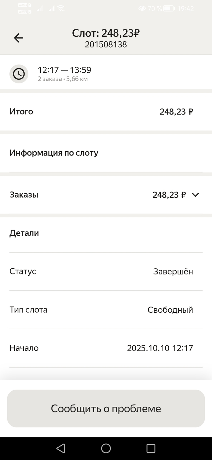Tap the eye comfort icon in status bar
Screen dimensions: 212x460
tap(142, 9)
